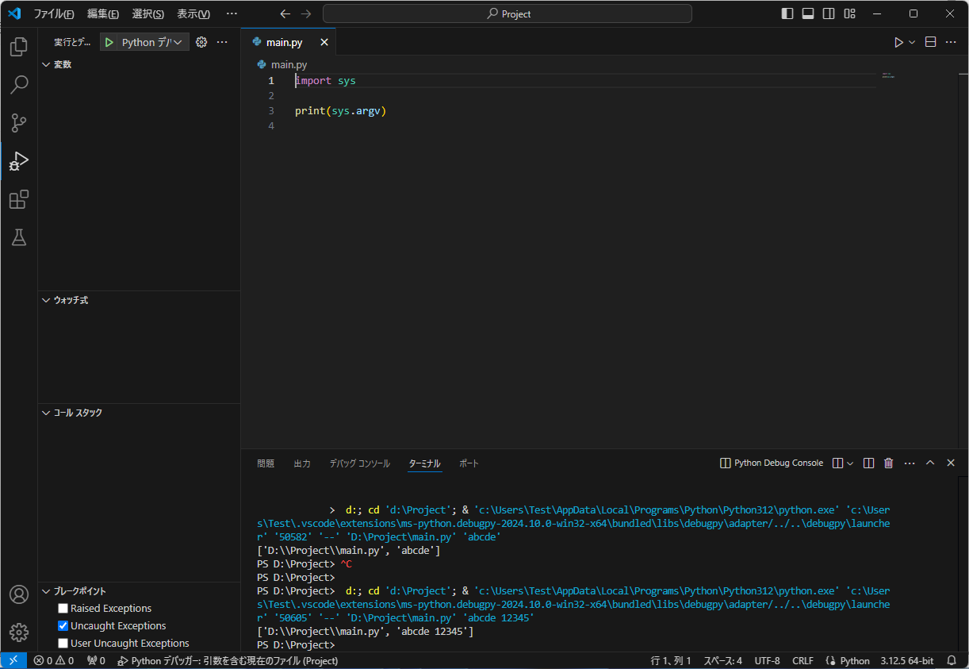Image resolution: width=969 pixels, height=669 pixels.
Task: Change indentation スペース: 4 in status bar
Action: pyautogui.click(x=723, y=660)
